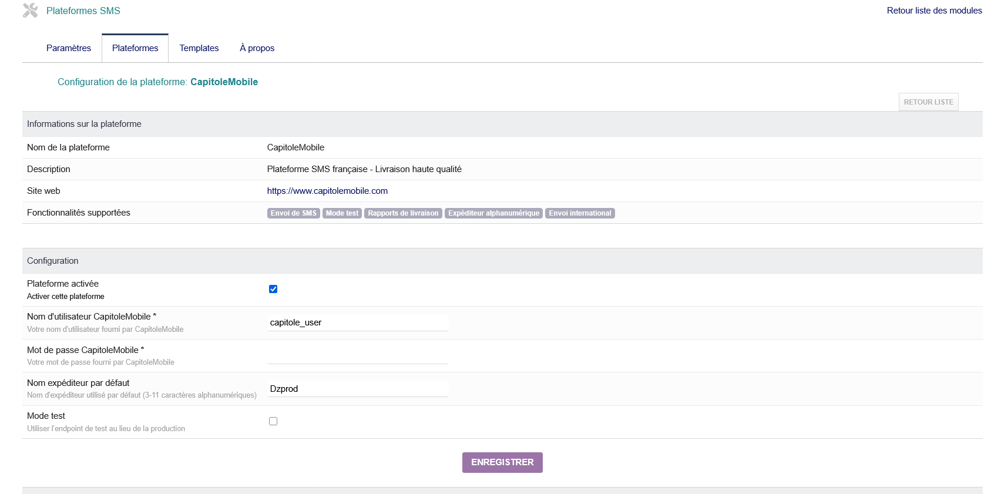Viewport: 991px width, 494px height.
Task: Click the Mode test feature badge
Action: (x=342, y=213)
